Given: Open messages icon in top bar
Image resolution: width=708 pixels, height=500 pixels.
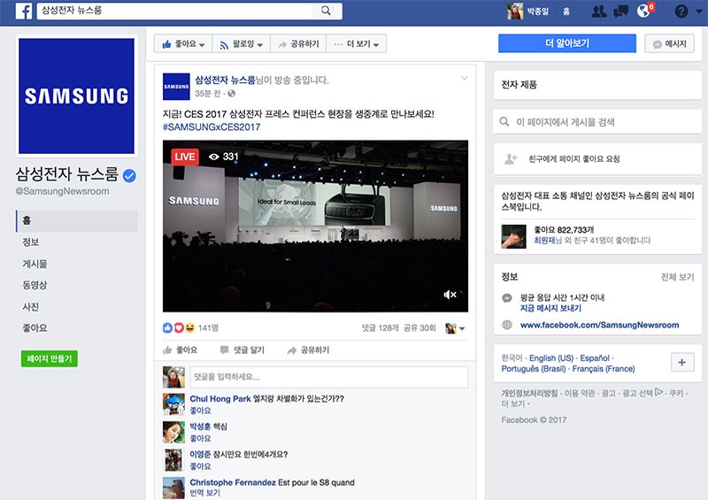Looking at the screenshot, I should pyautogui.click(x=621, y=12).
